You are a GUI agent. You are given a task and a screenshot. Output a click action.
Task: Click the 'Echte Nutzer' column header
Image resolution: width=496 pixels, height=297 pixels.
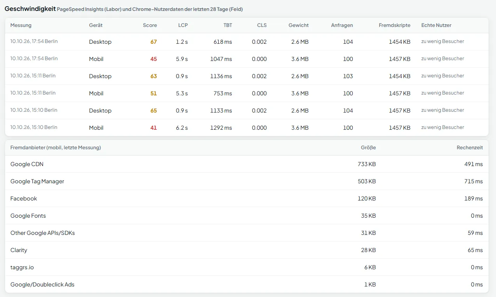pos(436,25)
